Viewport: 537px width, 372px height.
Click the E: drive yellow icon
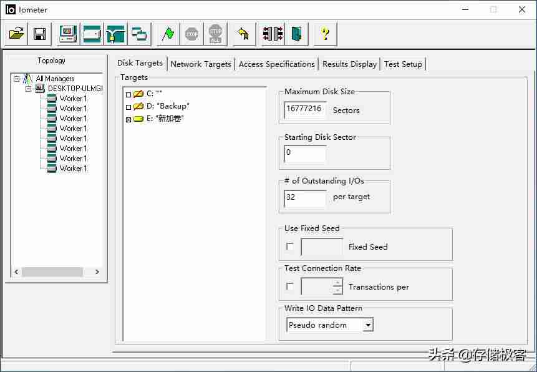pyautogui.click(x=138, y=119)
